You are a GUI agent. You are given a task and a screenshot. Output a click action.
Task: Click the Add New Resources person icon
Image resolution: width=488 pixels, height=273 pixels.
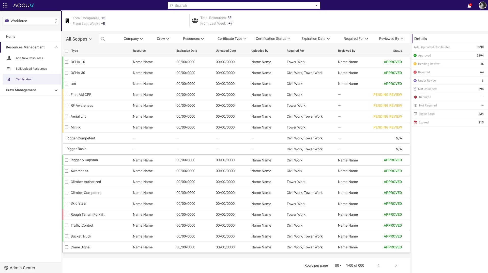[9, 58]
